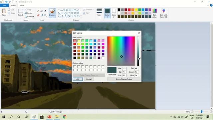This screenshot has height=120, width=213.
Task: Choose the Right triangle shape
Action: [59, 13]
